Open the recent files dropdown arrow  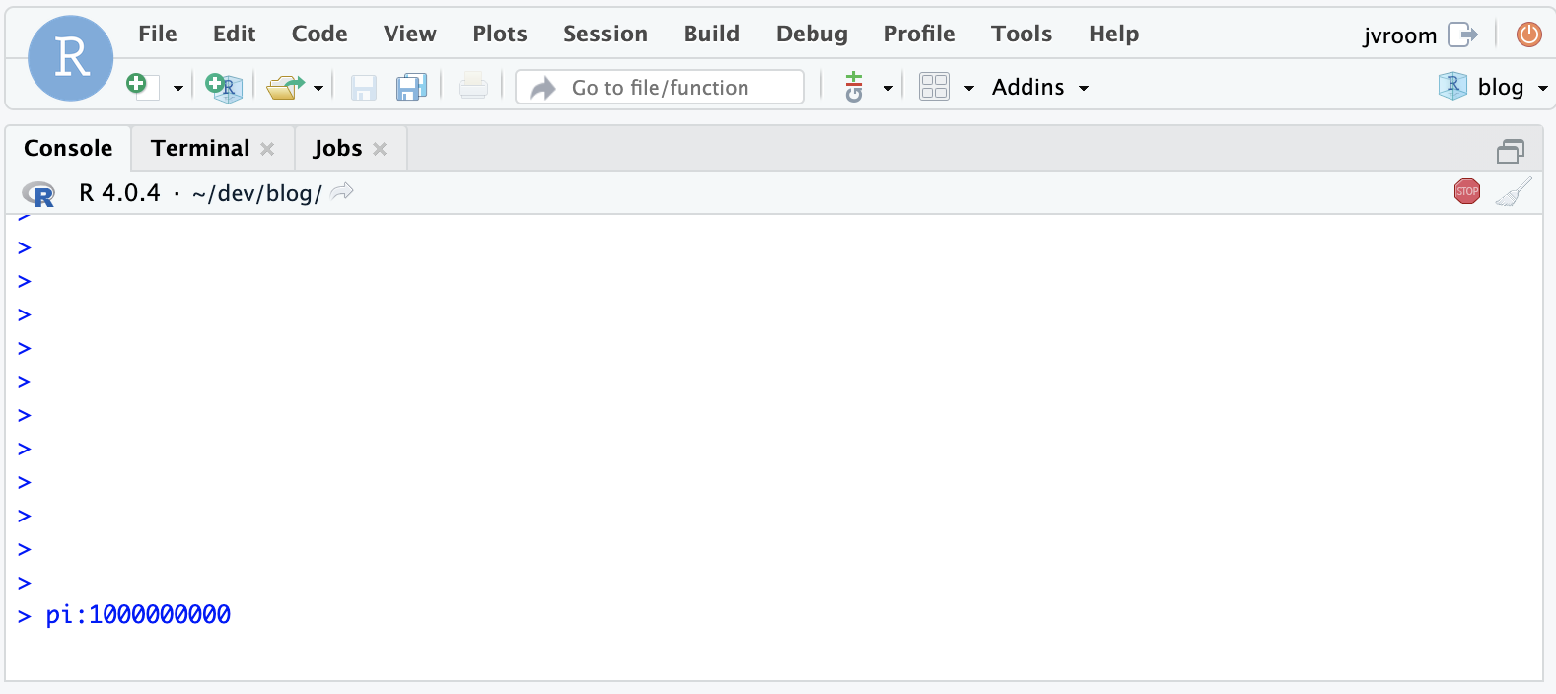[x=318, y=88]
